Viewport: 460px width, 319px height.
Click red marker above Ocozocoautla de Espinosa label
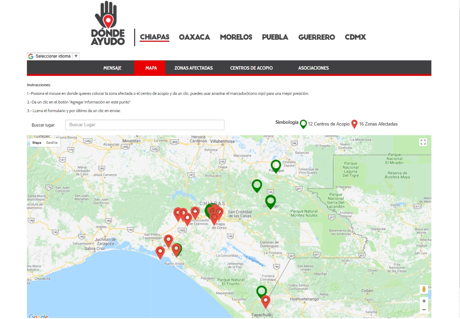pos(195,212)
